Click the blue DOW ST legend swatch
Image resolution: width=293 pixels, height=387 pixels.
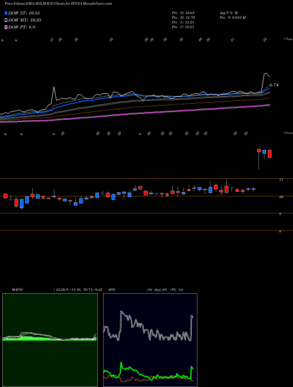(6, 13)
